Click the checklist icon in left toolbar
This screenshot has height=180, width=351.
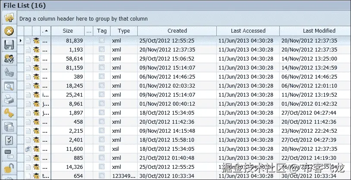pos(9,140)
